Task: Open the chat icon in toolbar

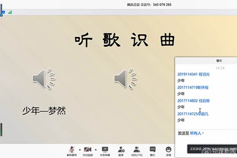Action: pos(152,151)
